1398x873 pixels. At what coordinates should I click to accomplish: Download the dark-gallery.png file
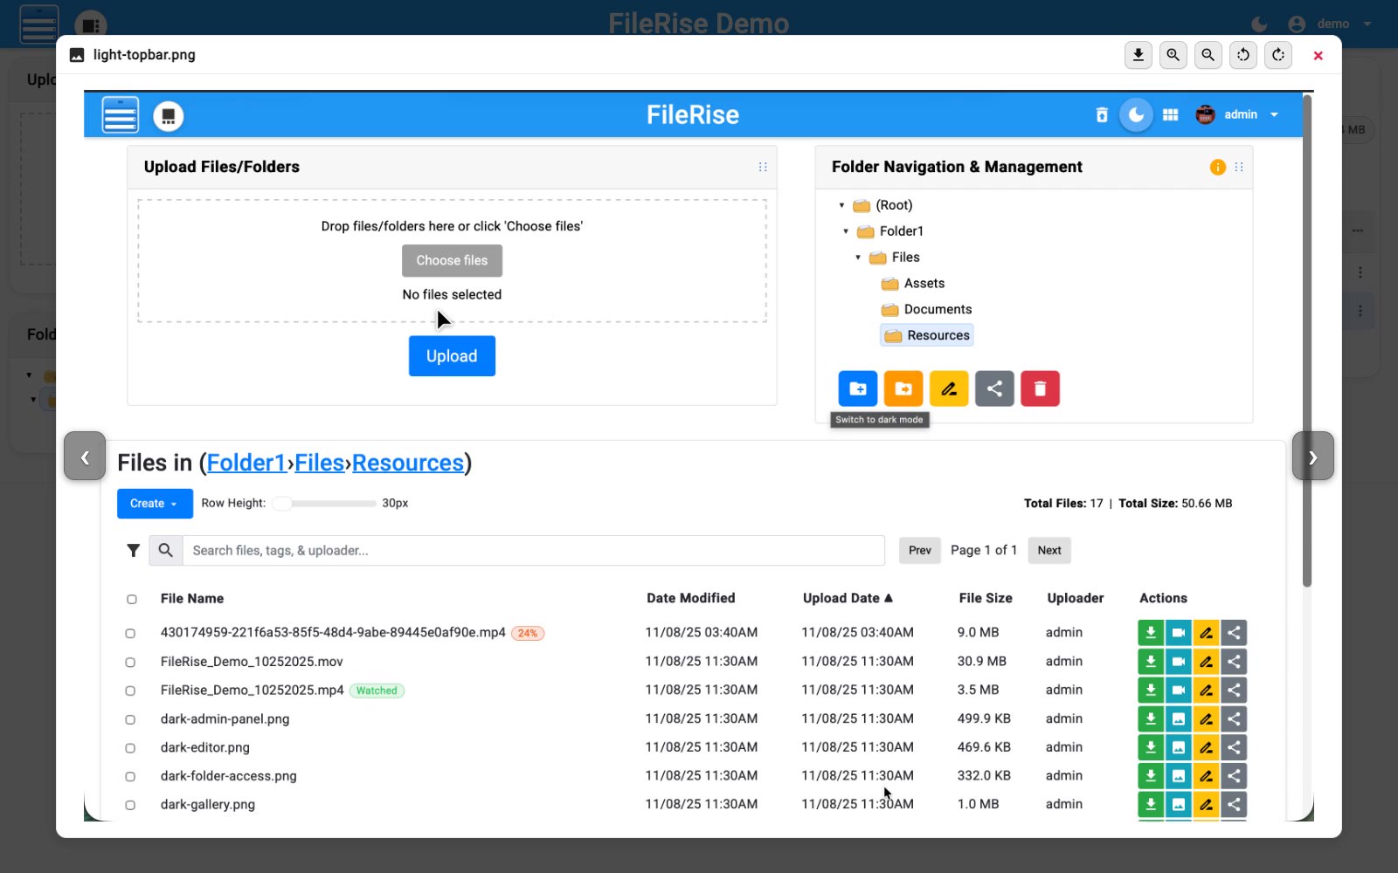click(x=1151, y=804)
